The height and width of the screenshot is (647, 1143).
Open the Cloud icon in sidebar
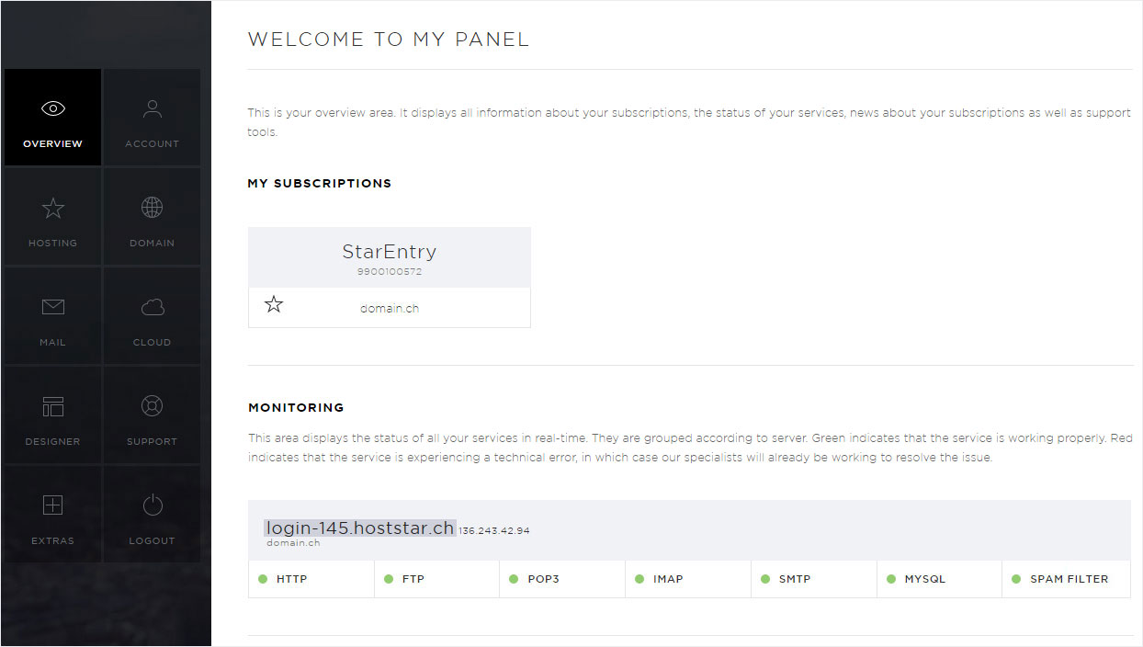click(153, 307)
